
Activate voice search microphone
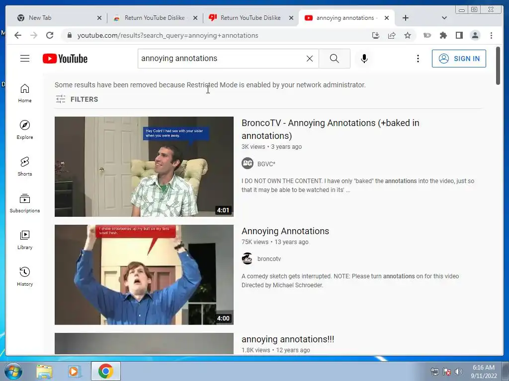364,59
